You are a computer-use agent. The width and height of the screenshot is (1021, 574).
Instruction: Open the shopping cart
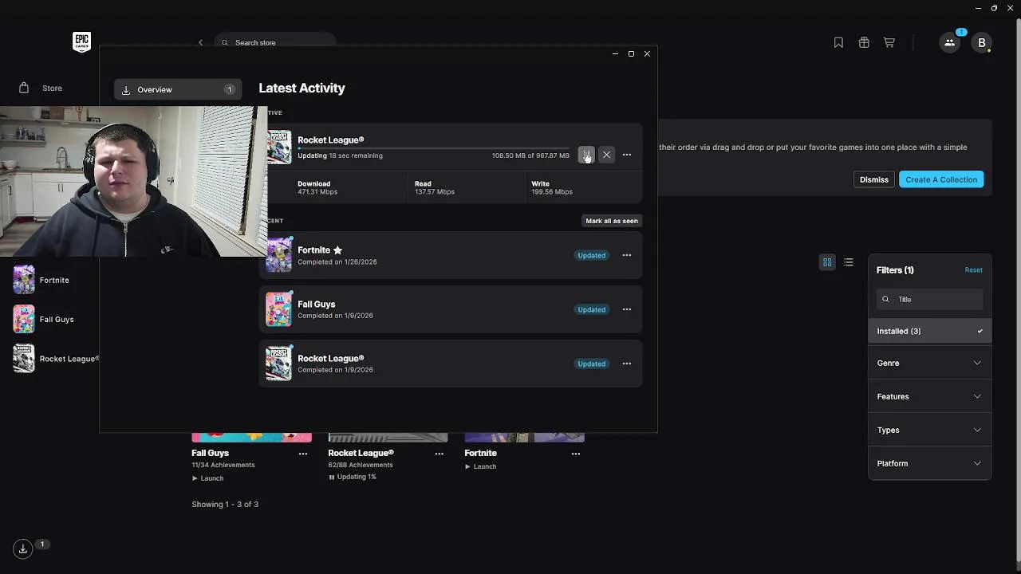[889, 42]
